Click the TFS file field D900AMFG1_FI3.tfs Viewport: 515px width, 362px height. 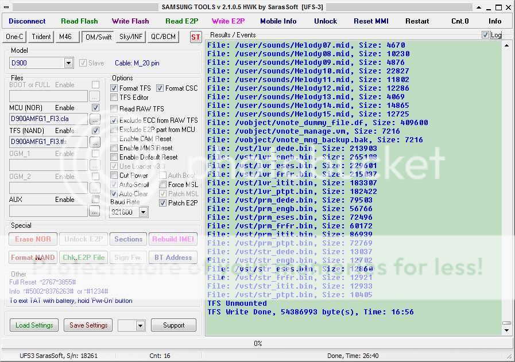pyautogui.click(x=48, y=142)
